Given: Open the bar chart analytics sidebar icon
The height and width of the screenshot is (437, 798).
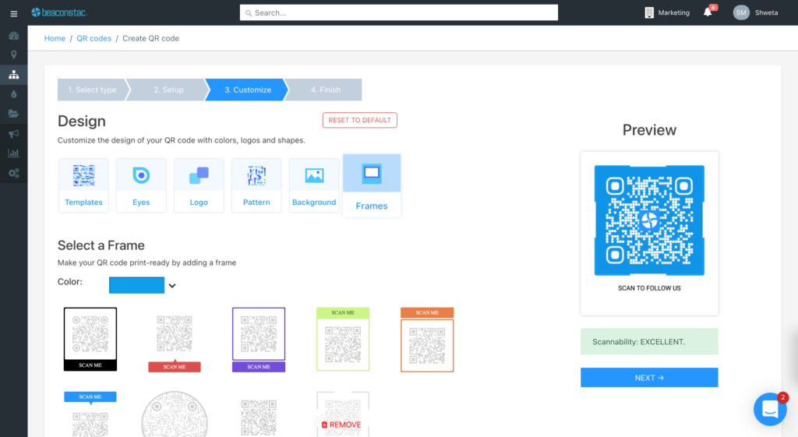Looking at the screenshot, I should (x=14, y=153).
